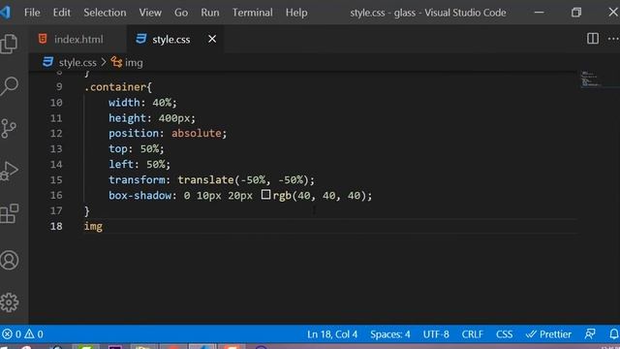Click the Split Editor Right icon
Screen dimensions: 620x349
[x=592, y=39]
